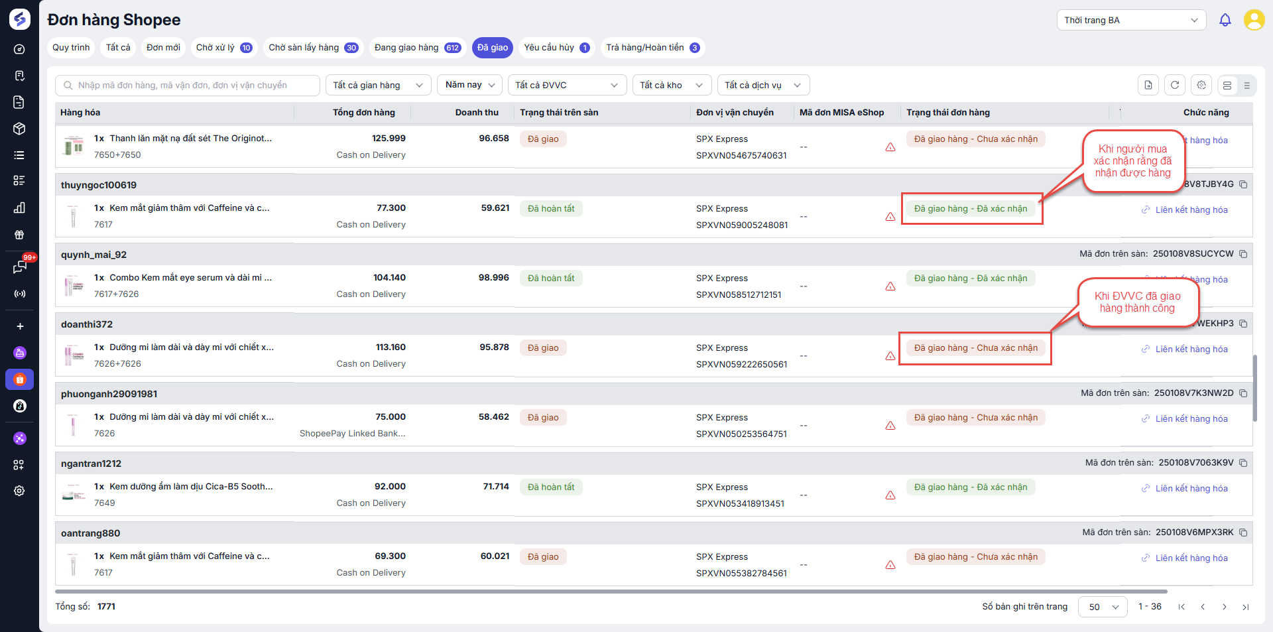Copy order code for quynh_mai_92
The image size is (1273, 632).
[x=1243, y=254]
